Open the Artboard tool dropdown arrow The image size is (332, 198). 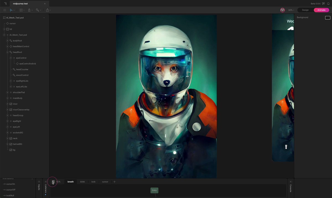coord(24,10)
